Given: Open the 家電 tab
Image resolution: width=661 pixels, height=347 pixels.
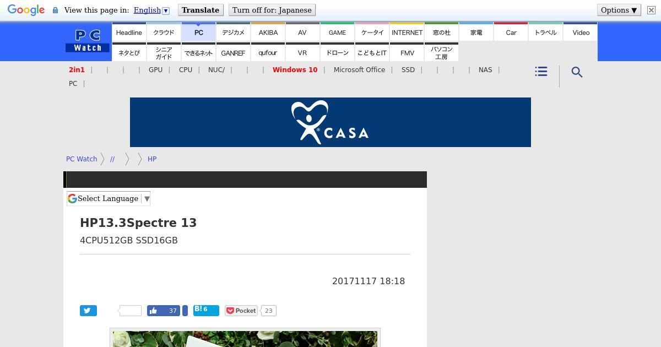Looking at the screenshot, I should click(476, 32).
